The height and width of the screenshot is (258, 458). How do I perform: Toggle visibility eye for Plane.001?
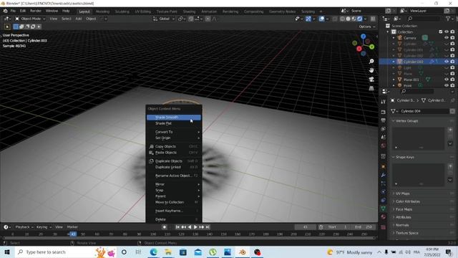coord(447,80)
